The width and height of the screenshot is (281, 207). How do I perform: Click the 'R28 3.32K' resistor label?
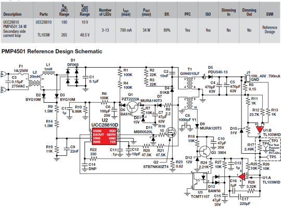click(x=251, y=185)
